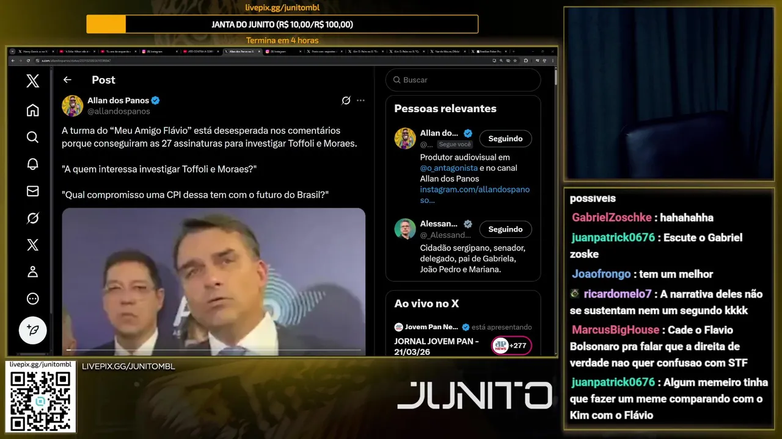
Task: Switch to 'Brazilian Poker Pro' tab
Action: click(x=489, y=51)
